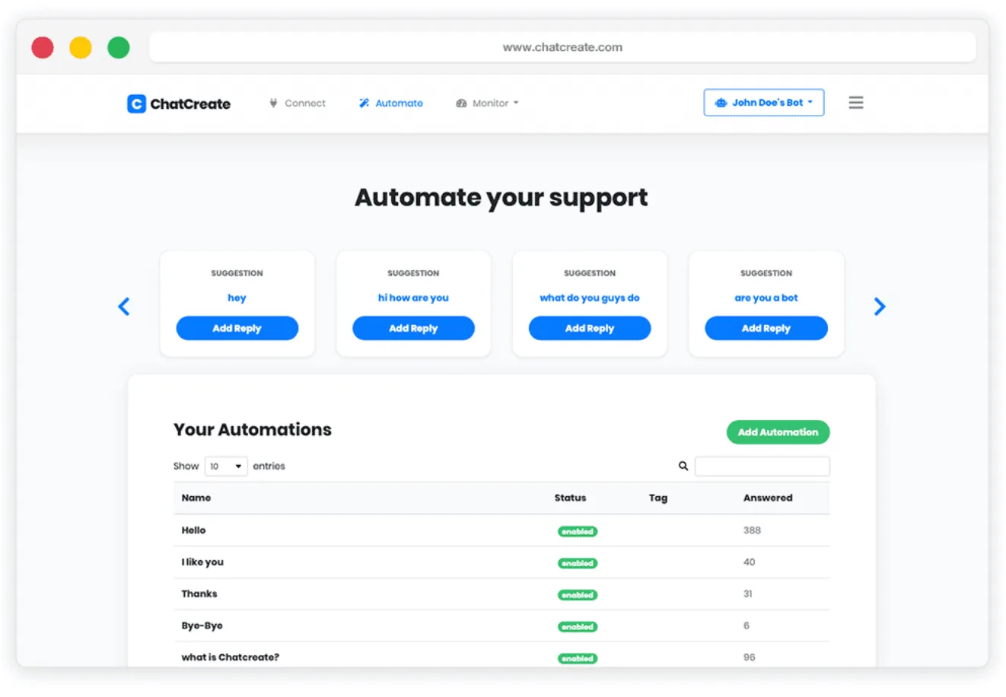Click the ChatCreate logo icon
The image size is (1006, 697).
tap(136, 103)
